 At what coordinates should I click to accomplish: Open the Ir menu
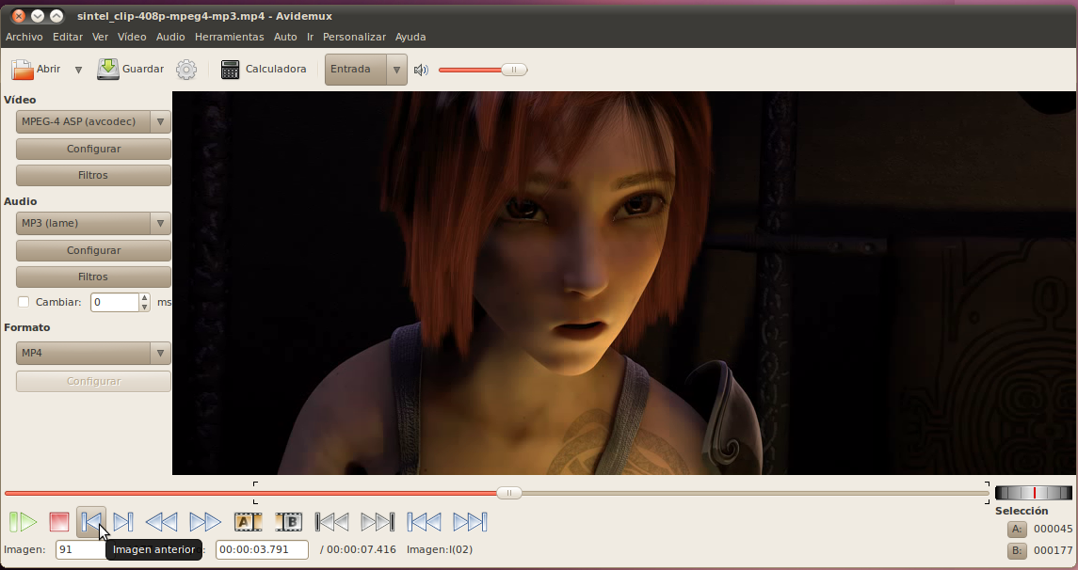(310, 37)
